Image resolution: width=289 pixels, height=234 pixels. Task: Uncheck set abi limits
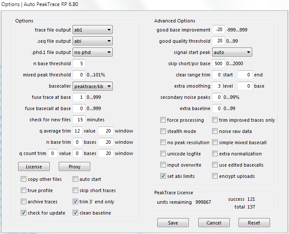(163, 176)
